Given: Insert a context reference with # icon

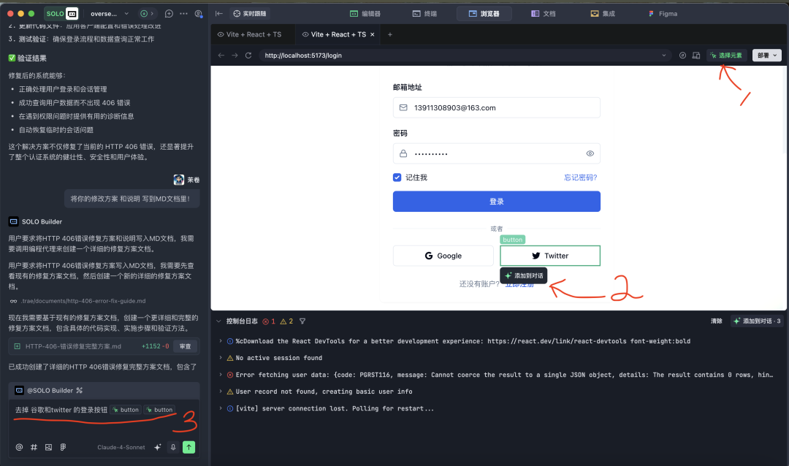Looking at the screenshot, I should click(x=34, y=447).
